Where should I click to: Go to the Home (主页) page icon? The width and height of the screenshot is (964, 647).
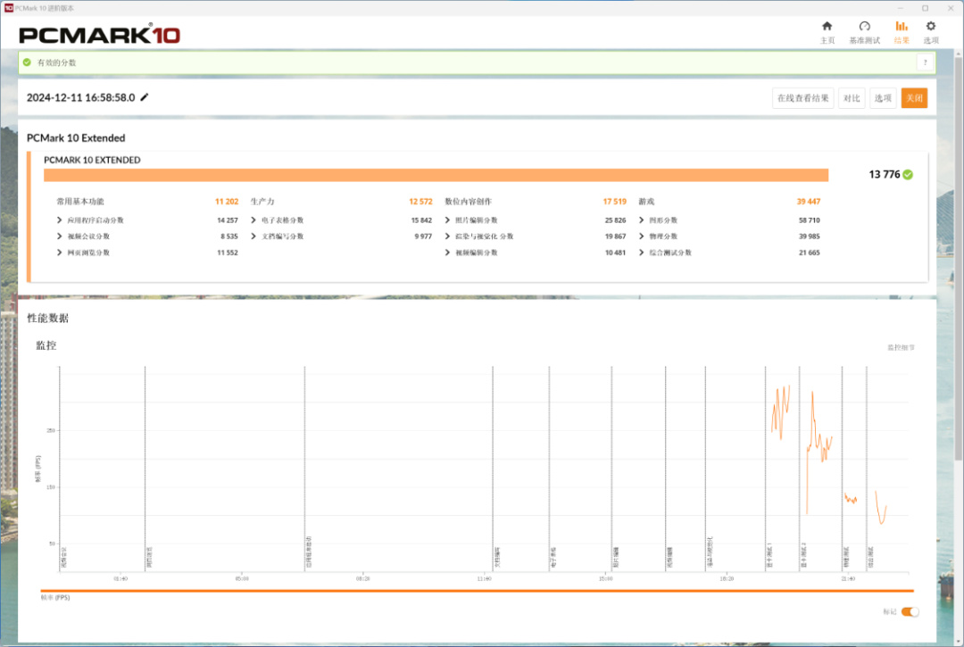827,27
